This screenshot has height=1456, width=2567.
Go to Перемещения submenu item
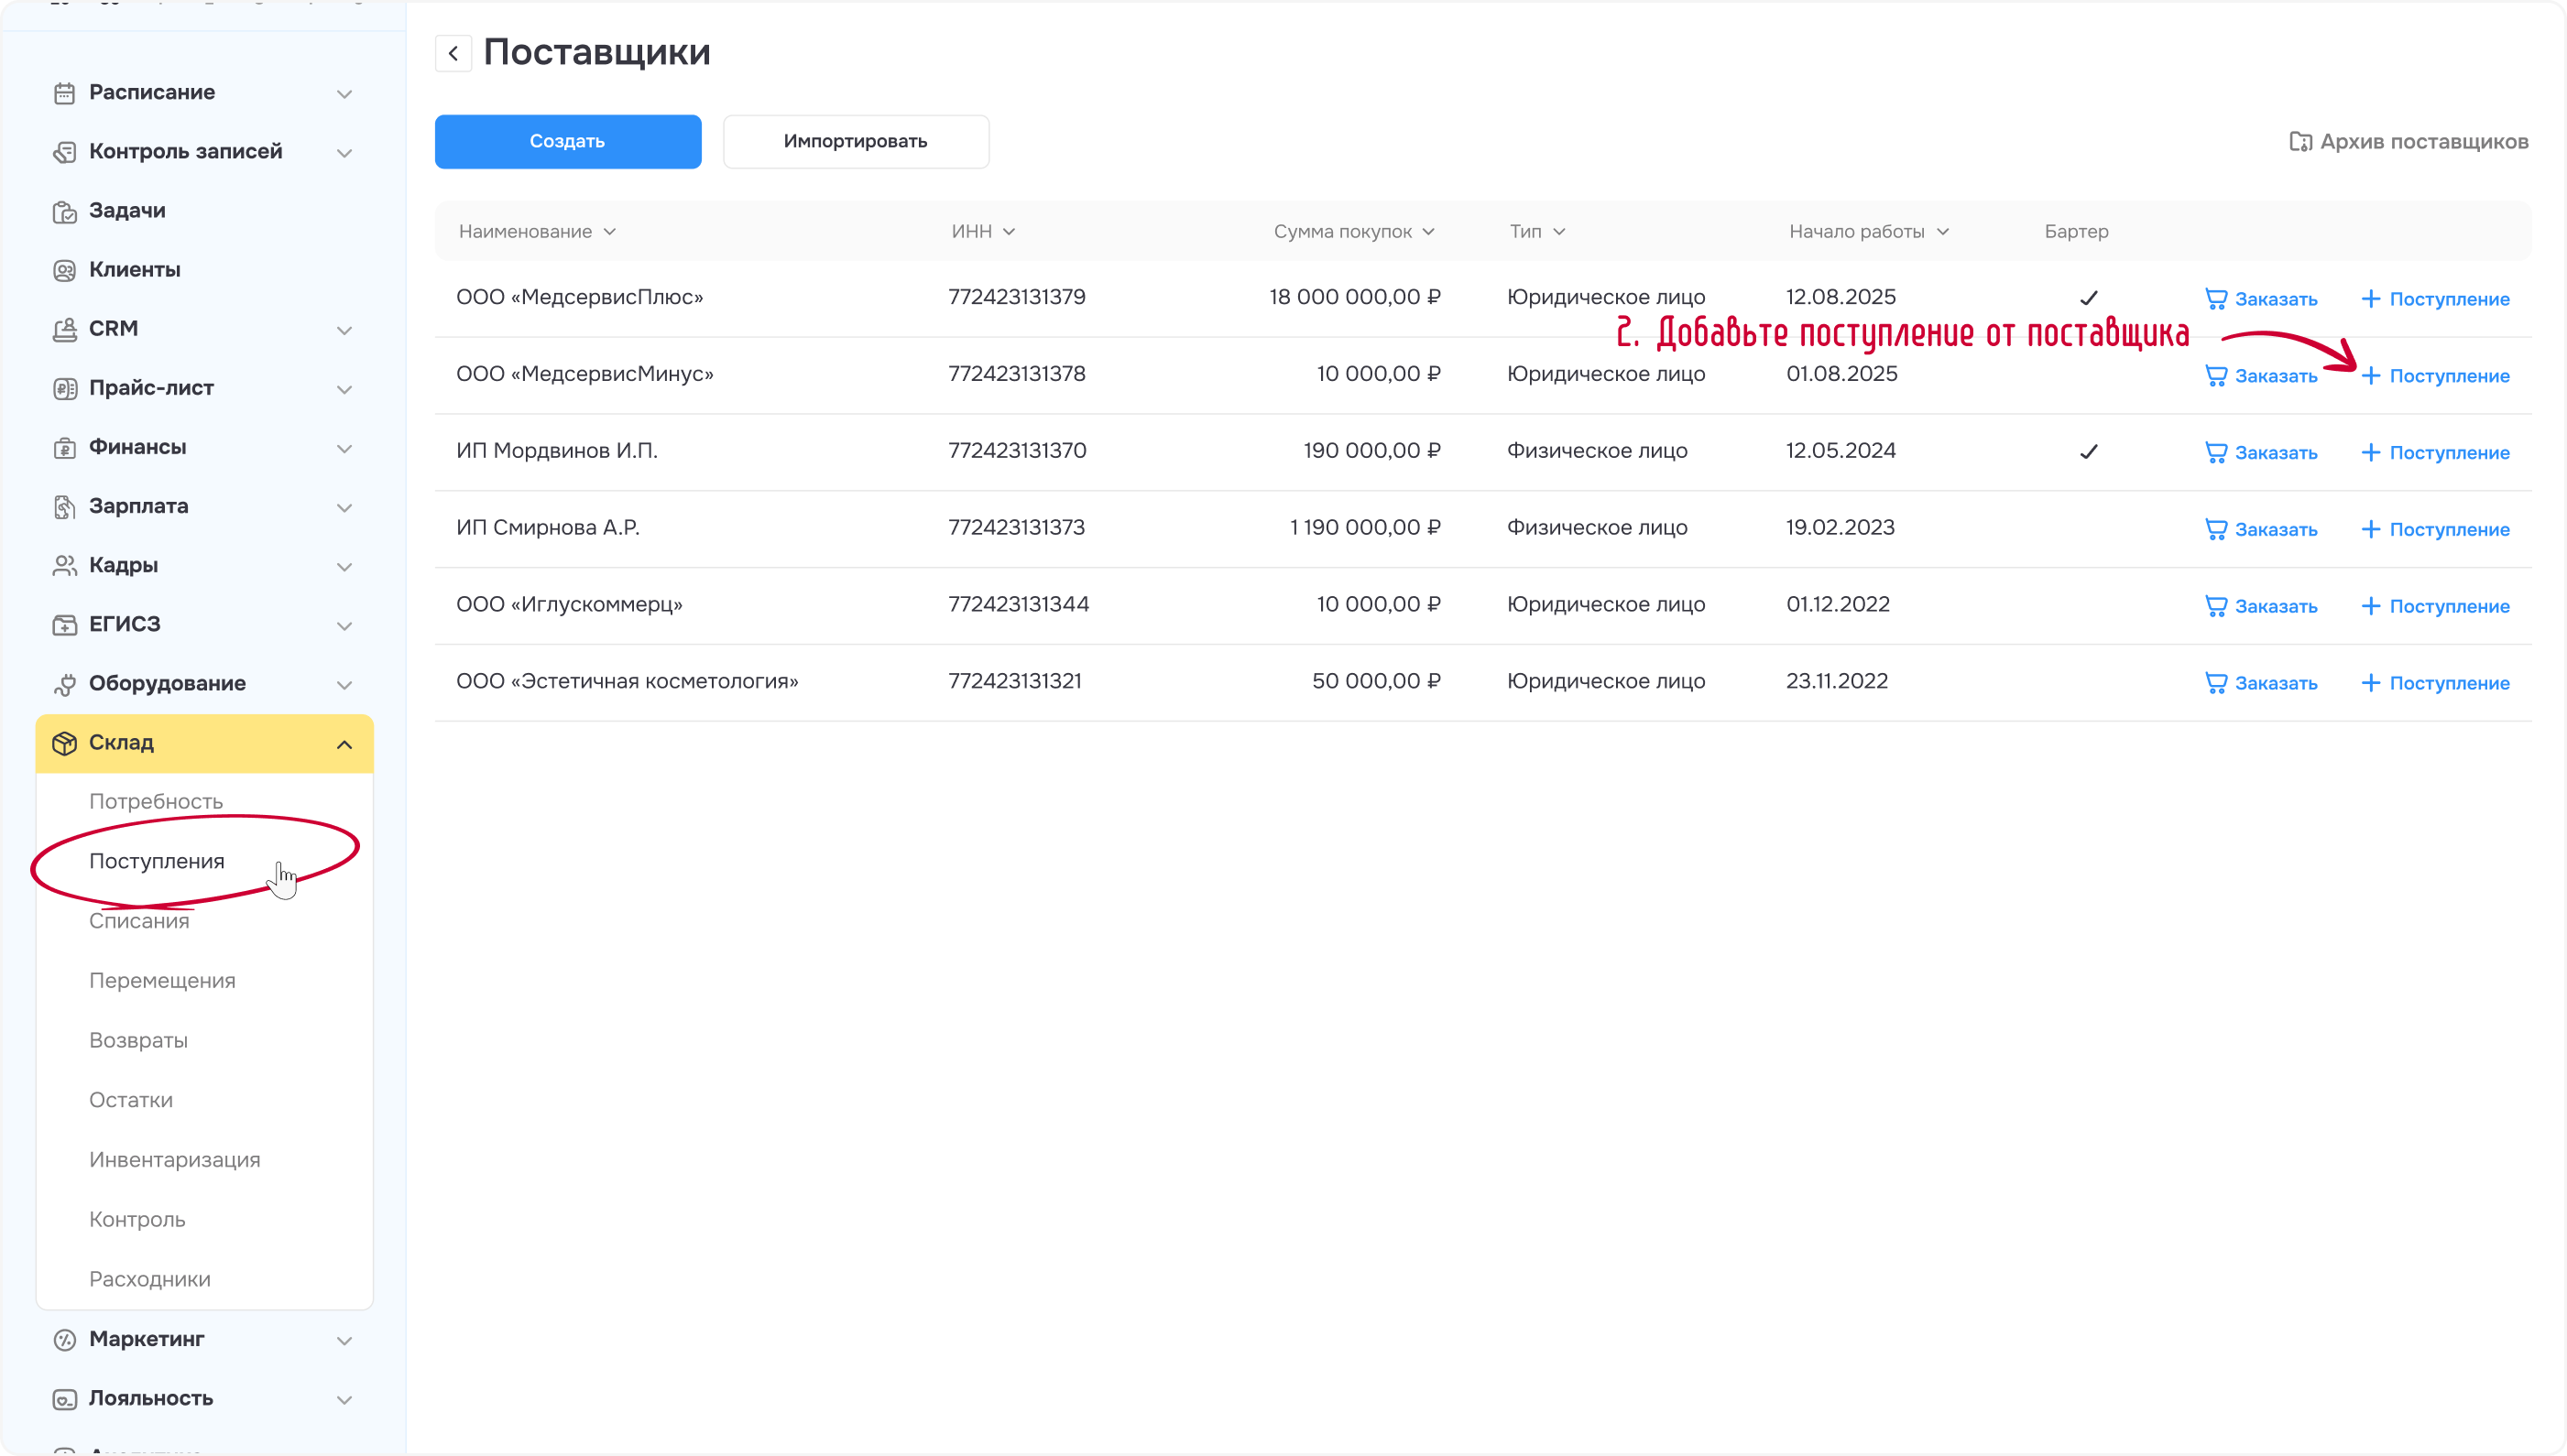click(162, 980)
